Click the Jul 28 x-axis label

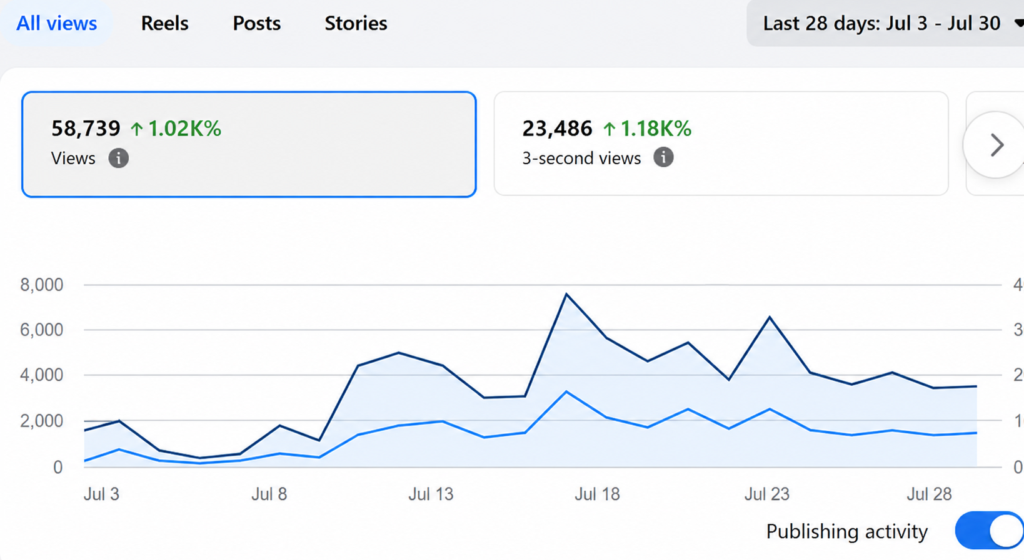point(929,494)
